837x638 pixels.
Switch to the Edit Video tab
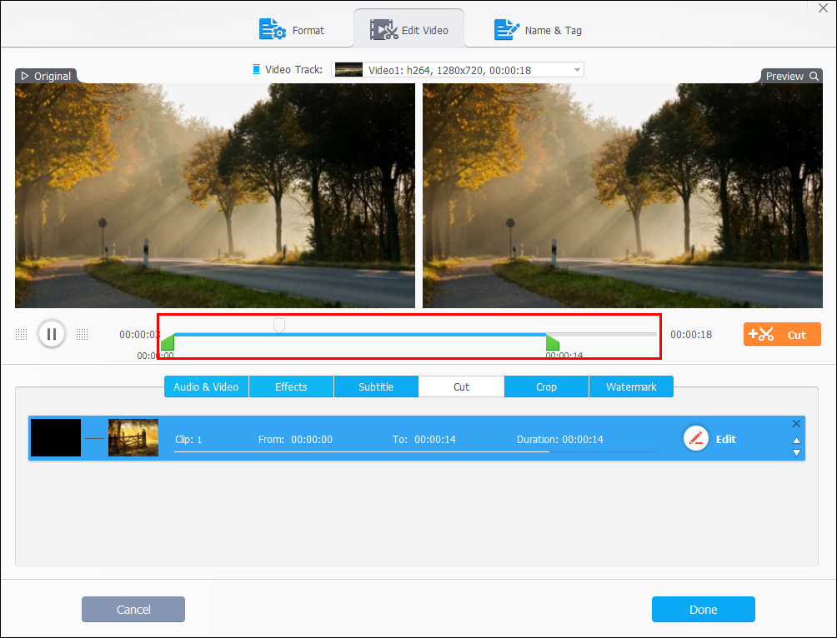[x=408, y=30]
